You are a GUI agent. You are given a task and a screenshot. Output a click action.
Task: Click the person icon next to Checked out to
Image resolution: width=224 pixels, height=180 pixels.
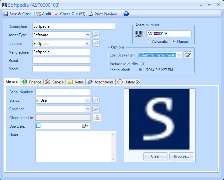pyautogui.click(x=97, y=117)
